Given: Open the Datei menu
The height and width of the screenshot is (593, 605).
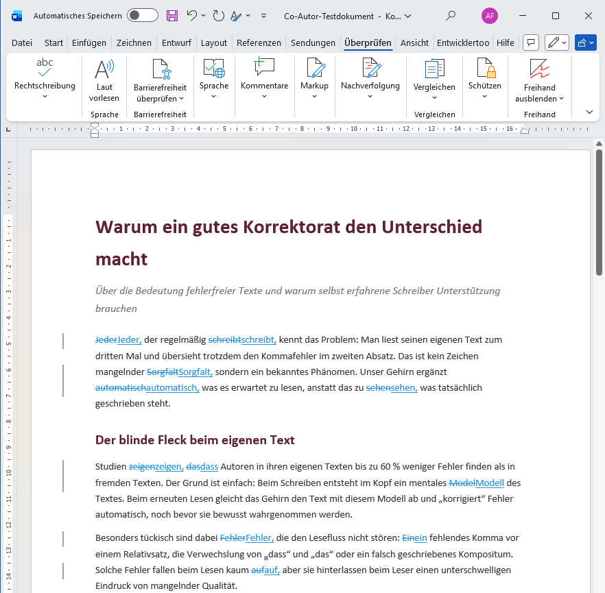Looking at the screenshot, I should tap(21, 42).
